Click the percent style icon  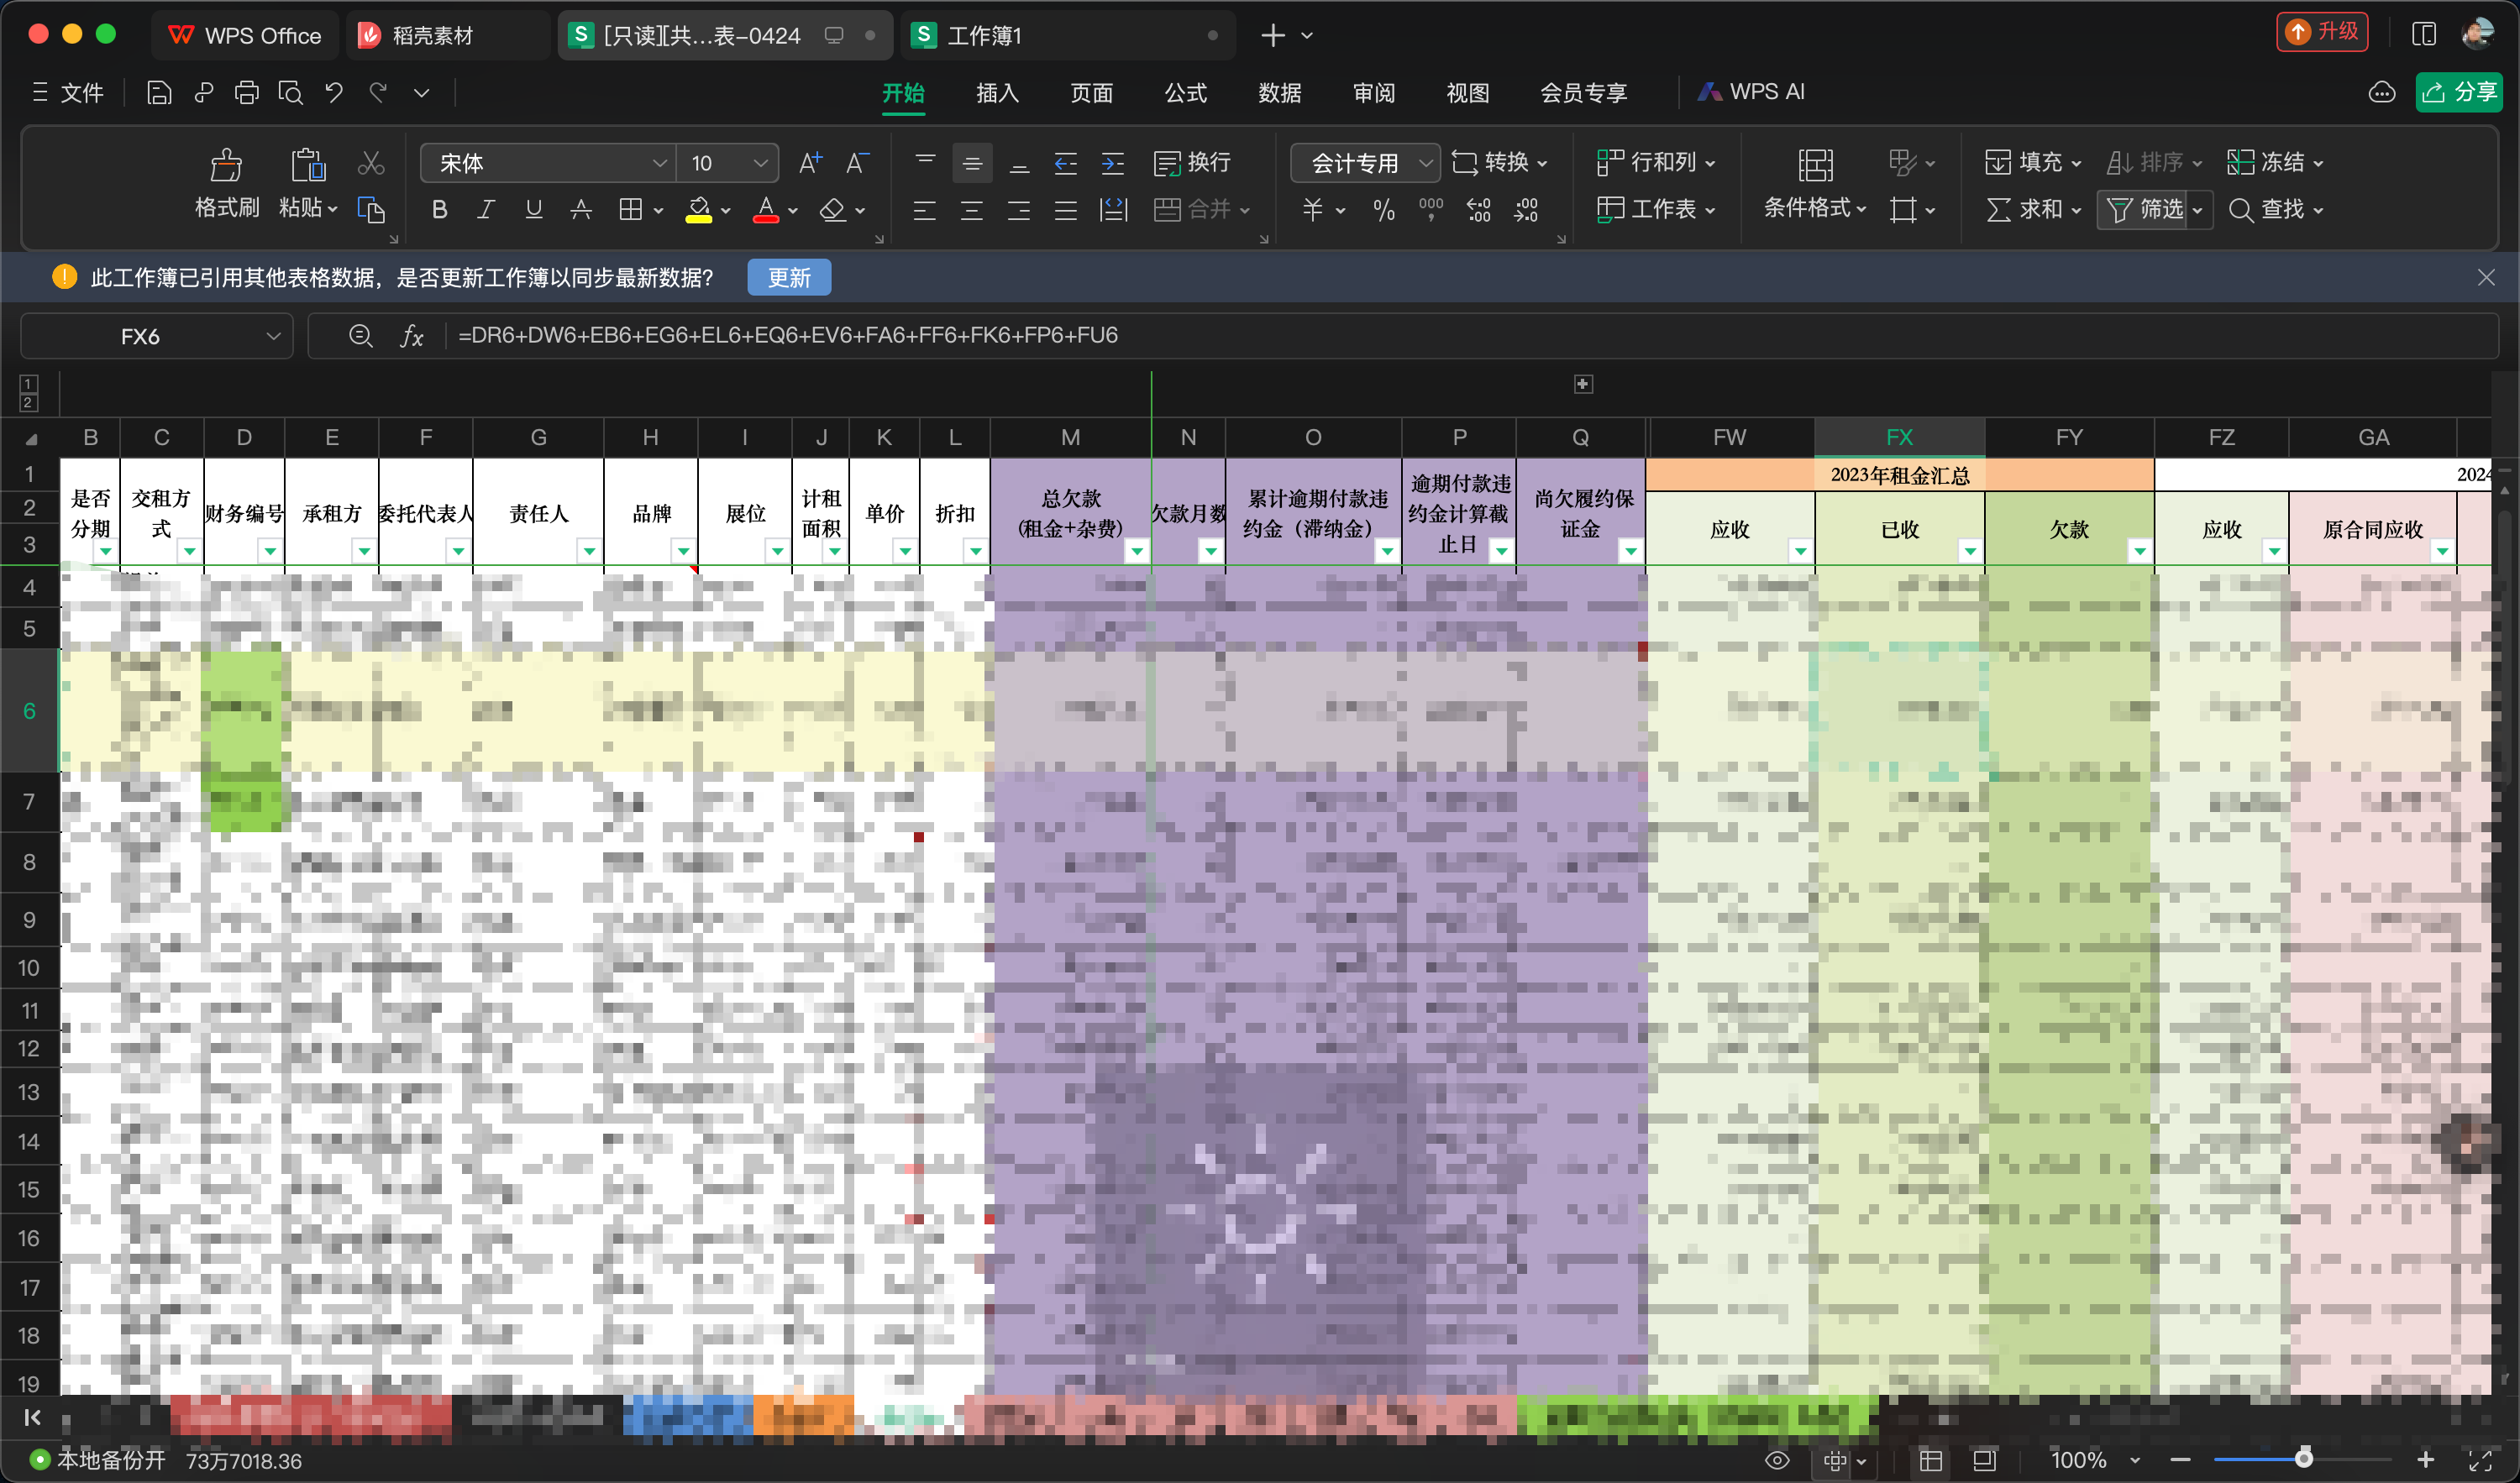[1384, 210]
